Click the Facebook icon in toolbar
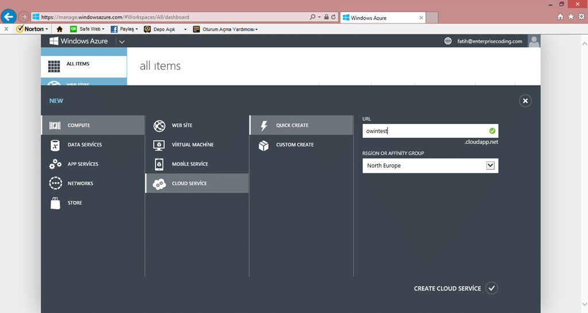The width and height of the screenshot is (588, 313). click(x=114, y=29)
